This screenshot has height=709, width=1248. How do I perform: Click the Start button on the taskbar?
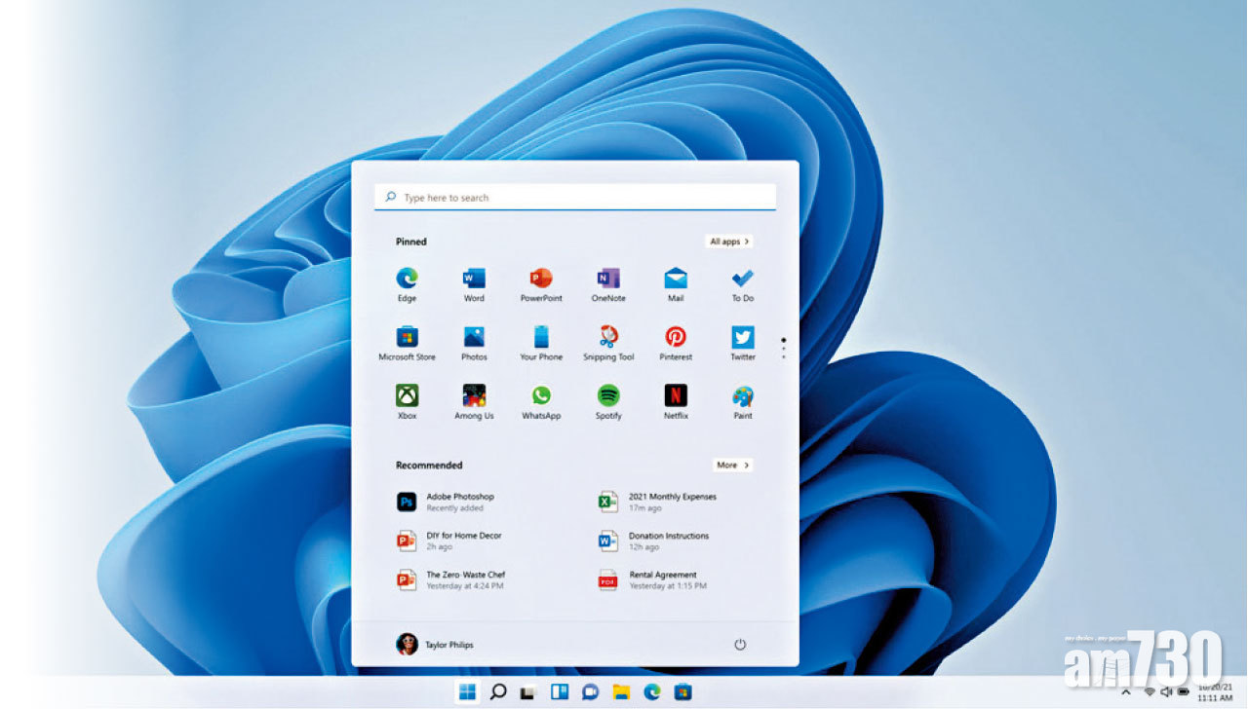(x=467, y=692)
